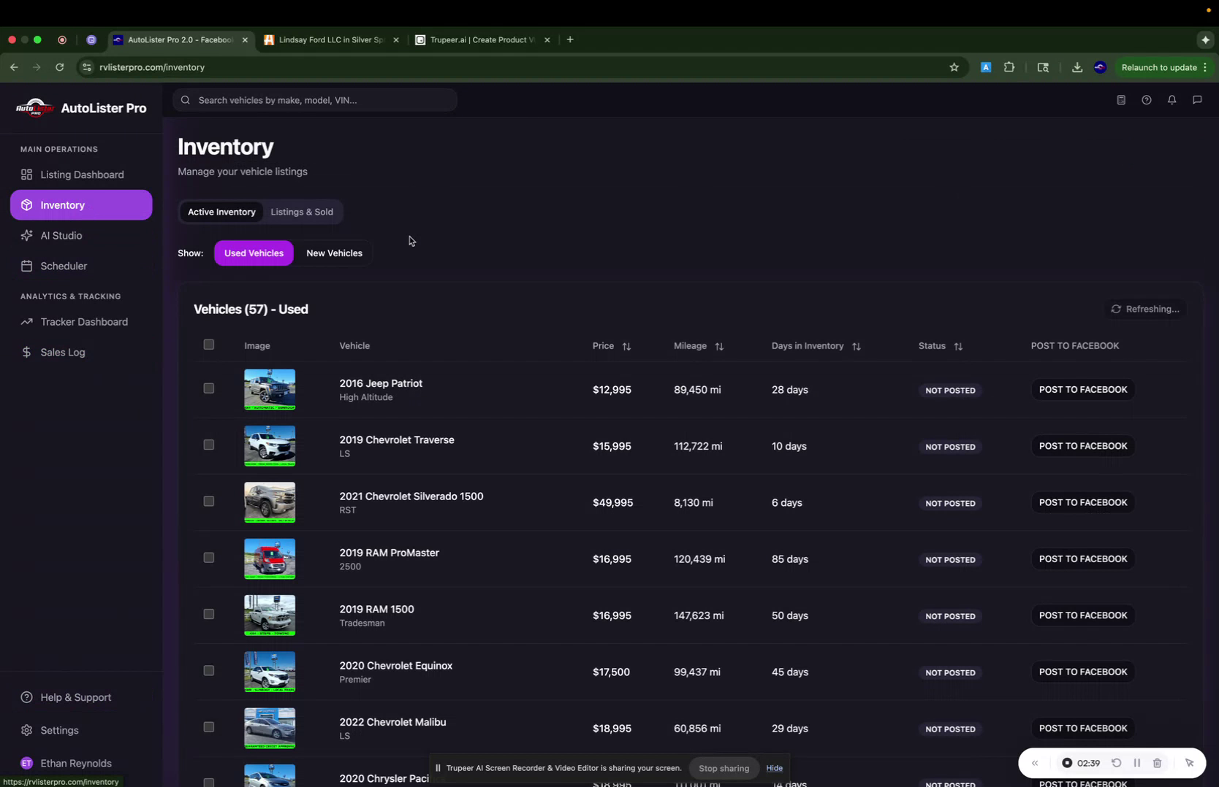Sort by Days in Inventory
The width and height of the screenshot is (1219, 787).
(x=857, y=346)
